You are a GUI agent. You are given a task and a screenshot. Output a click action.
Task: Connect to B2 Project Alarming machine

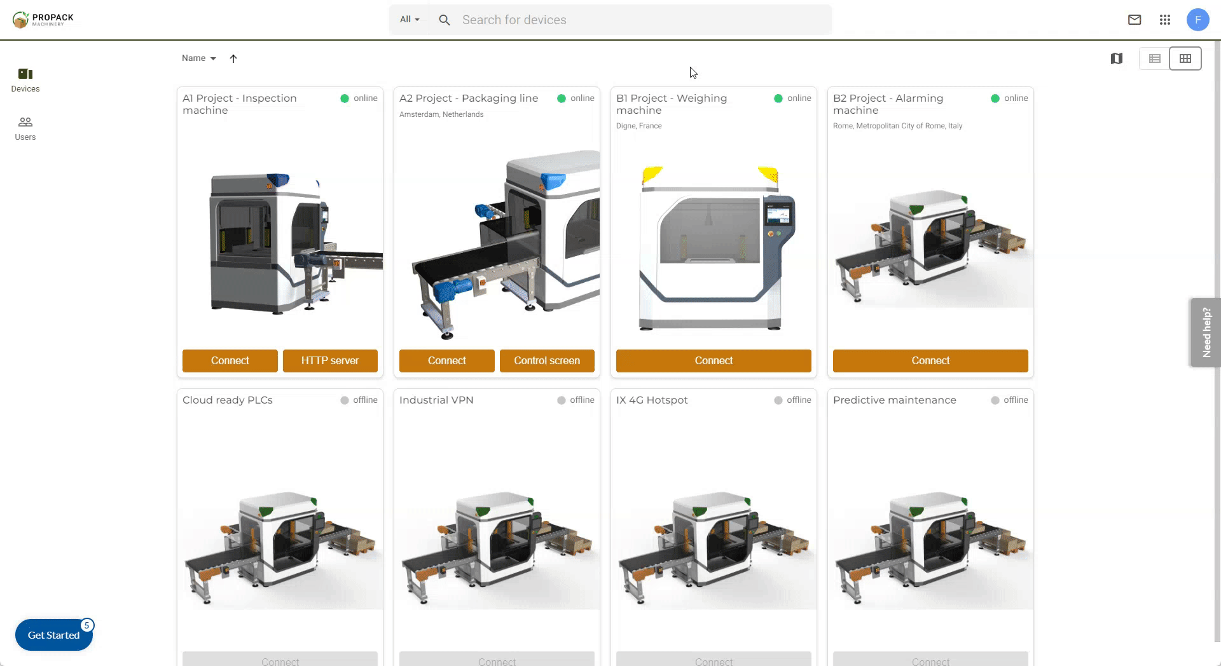pyautogui.click(x=930, y=360)
